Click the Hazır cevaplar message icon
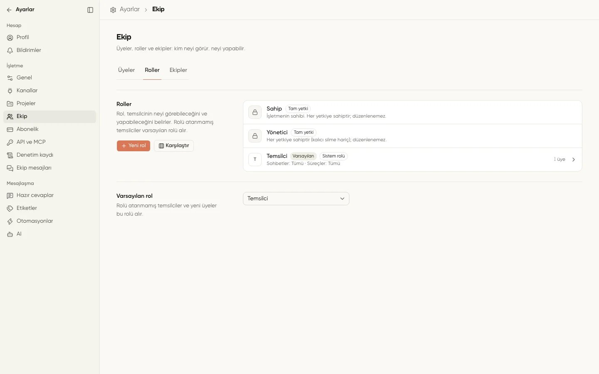The width and height of the screenshot is (599, 374). click(10, 196)
